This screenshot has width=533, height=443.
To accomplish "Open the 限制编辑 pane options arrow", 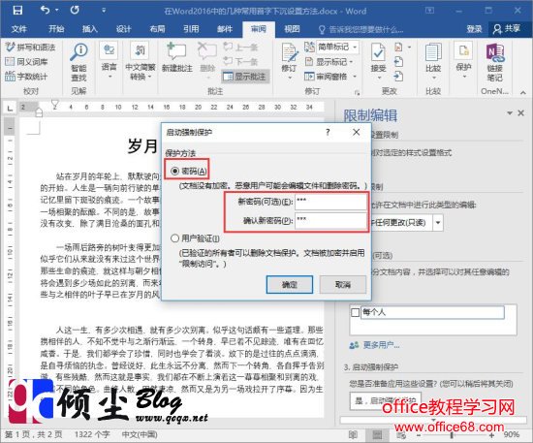I will [510, 112].
